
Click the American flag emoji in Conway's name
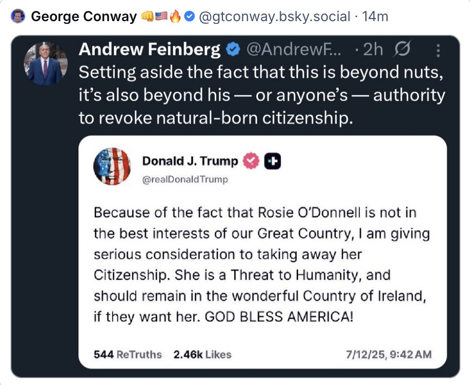(x=161, y=17)
